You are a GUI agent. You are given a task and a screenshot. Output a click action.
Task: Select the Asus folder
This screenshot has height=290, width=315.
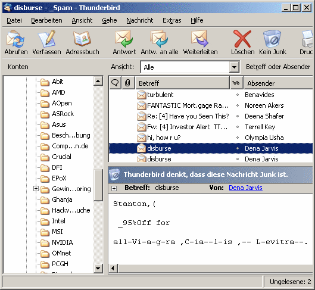(x=59, y=124)
